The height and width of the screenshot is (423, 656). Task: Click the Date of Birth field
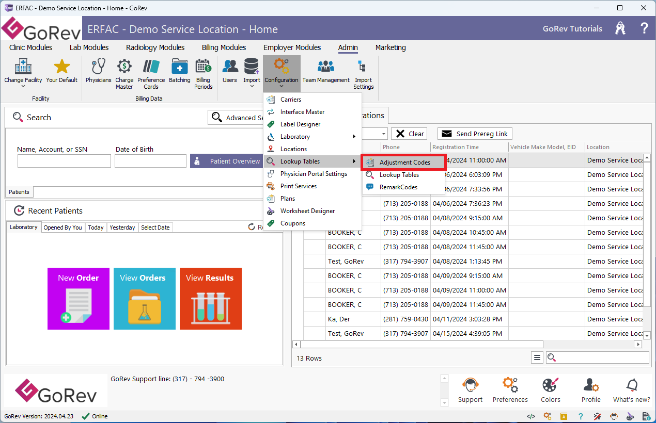150,161
